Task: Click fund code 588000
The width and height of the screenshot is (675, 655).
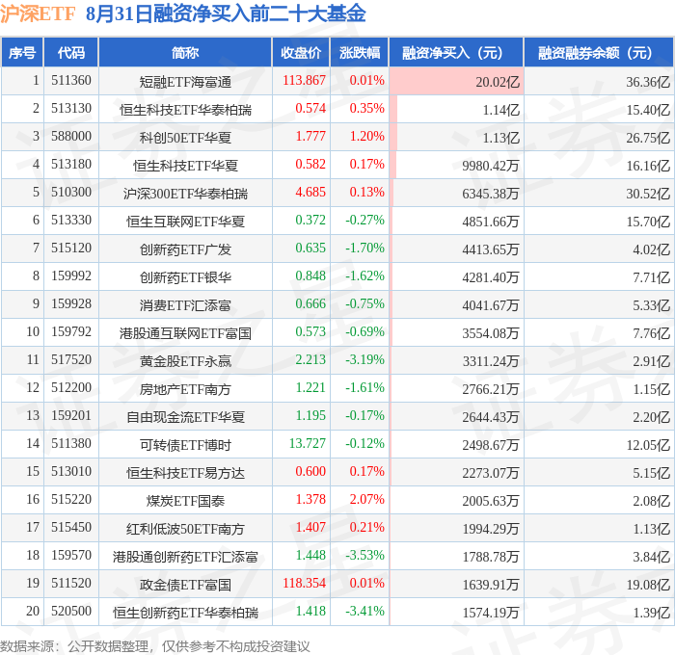Action: click(x=71, y=137)
